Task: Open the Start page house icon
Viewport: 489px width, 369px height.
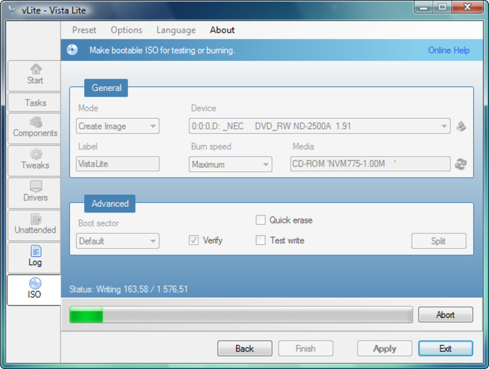Action: [36, 69]
